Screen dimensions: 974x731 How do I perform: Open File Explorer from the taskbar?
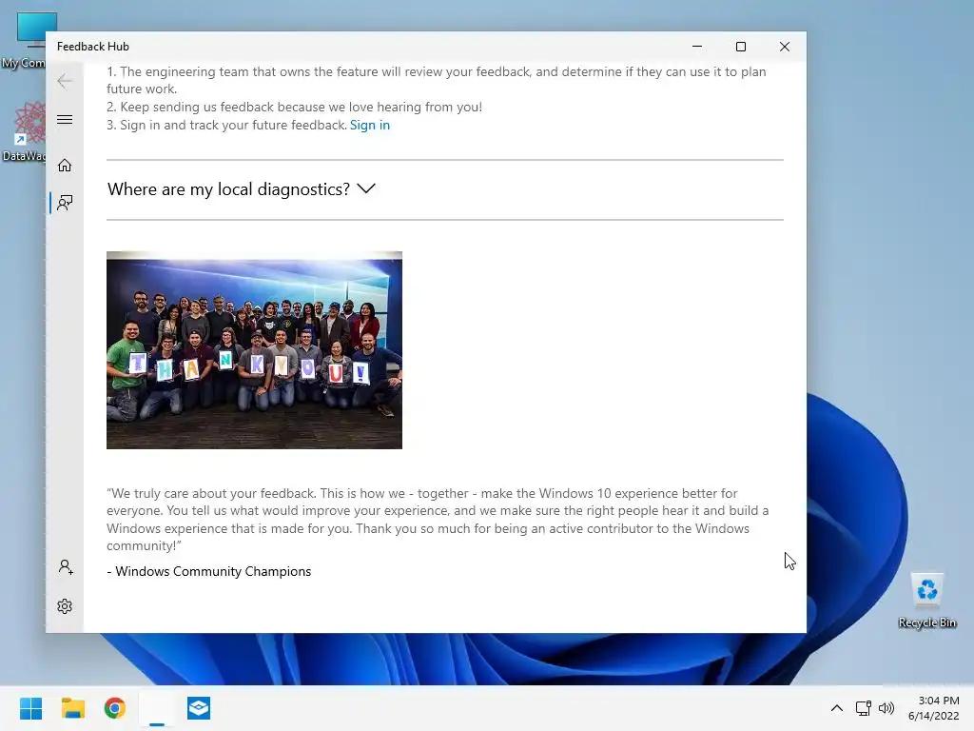[72, 708]
